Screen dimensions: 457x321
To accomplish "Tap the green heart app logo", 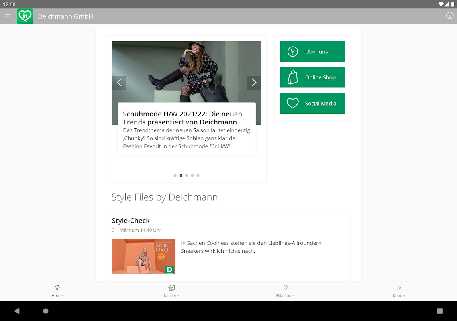I will click(x=25, y=16).
